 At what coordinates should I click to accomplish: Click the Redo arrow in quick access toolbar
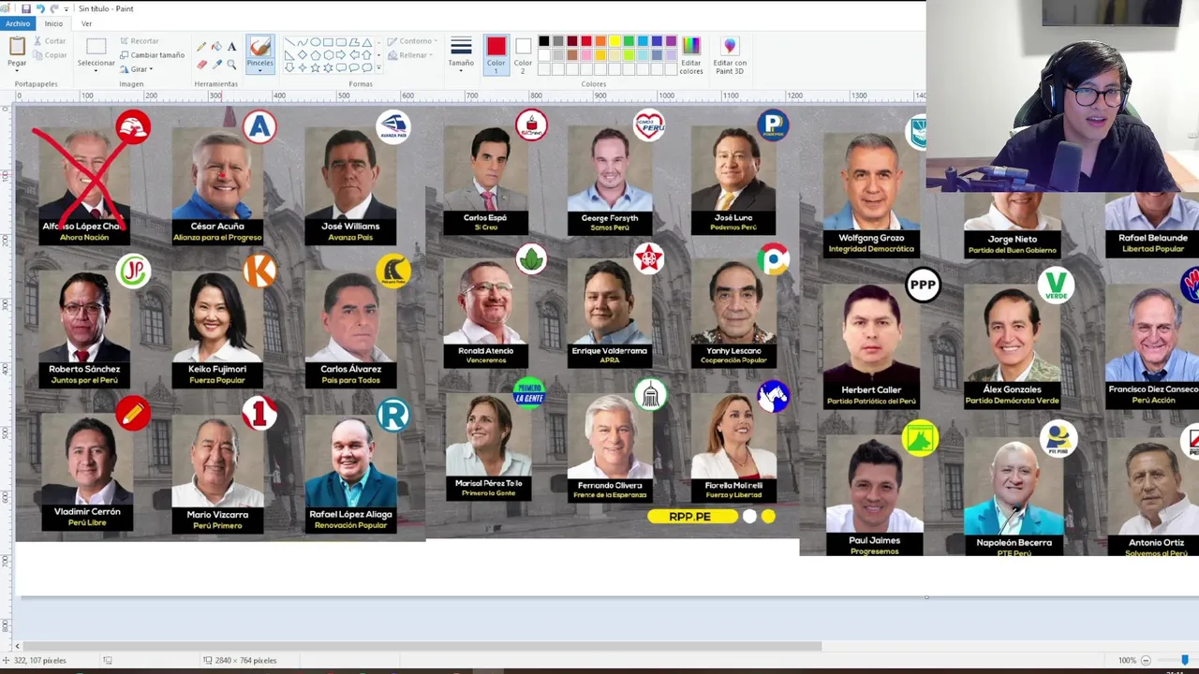click(x=53, y=8)
